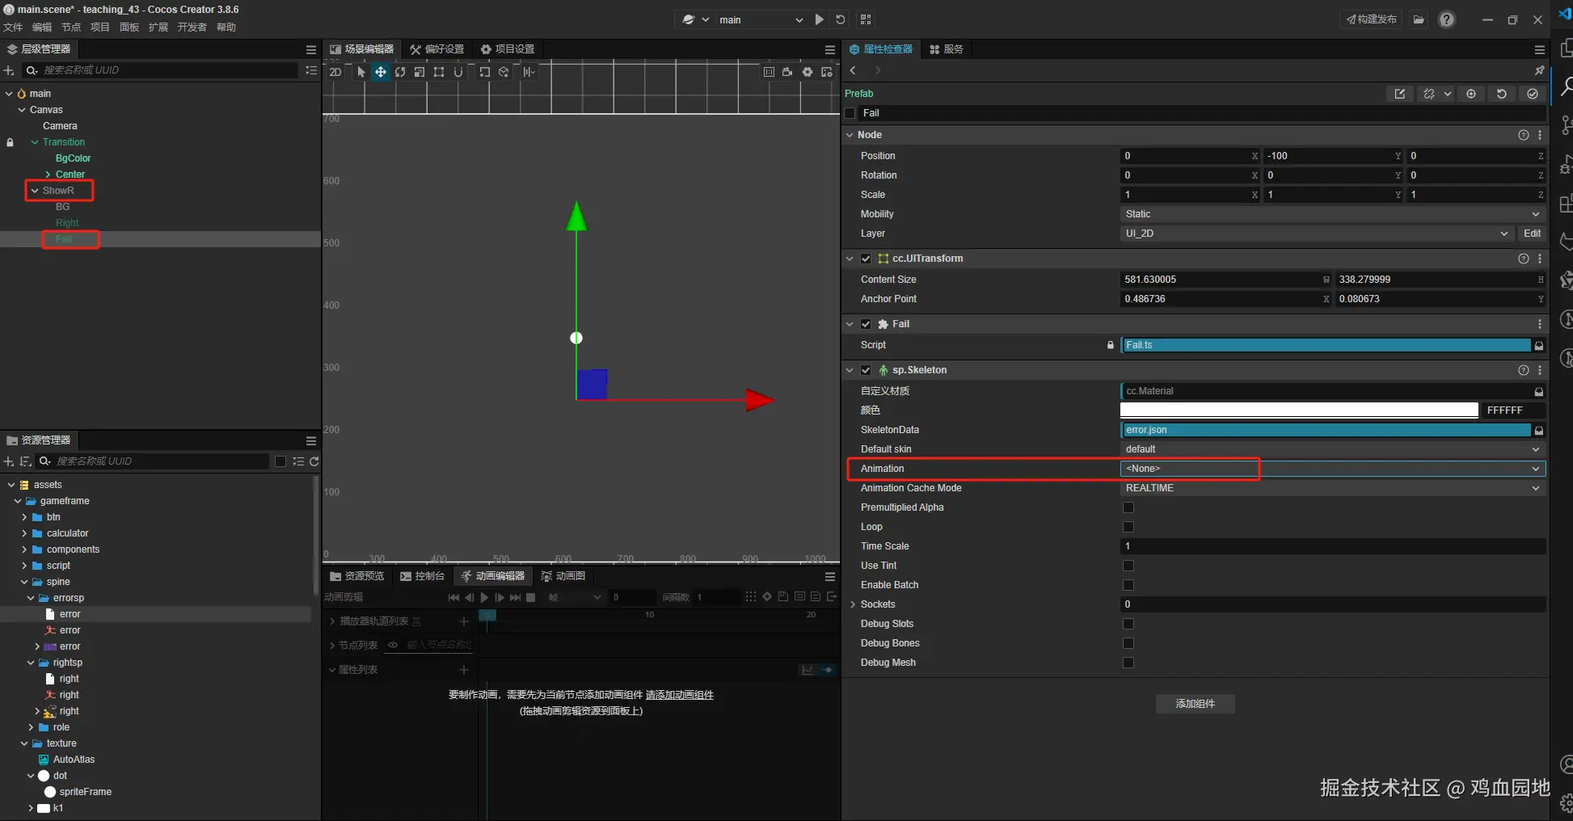
Task: Open the scene gear settings icon
Action: pyautogui.click(x=808, y=72)
